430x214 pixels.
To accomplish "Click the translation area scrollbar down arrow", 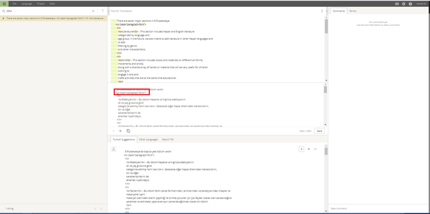I will 325,125.
